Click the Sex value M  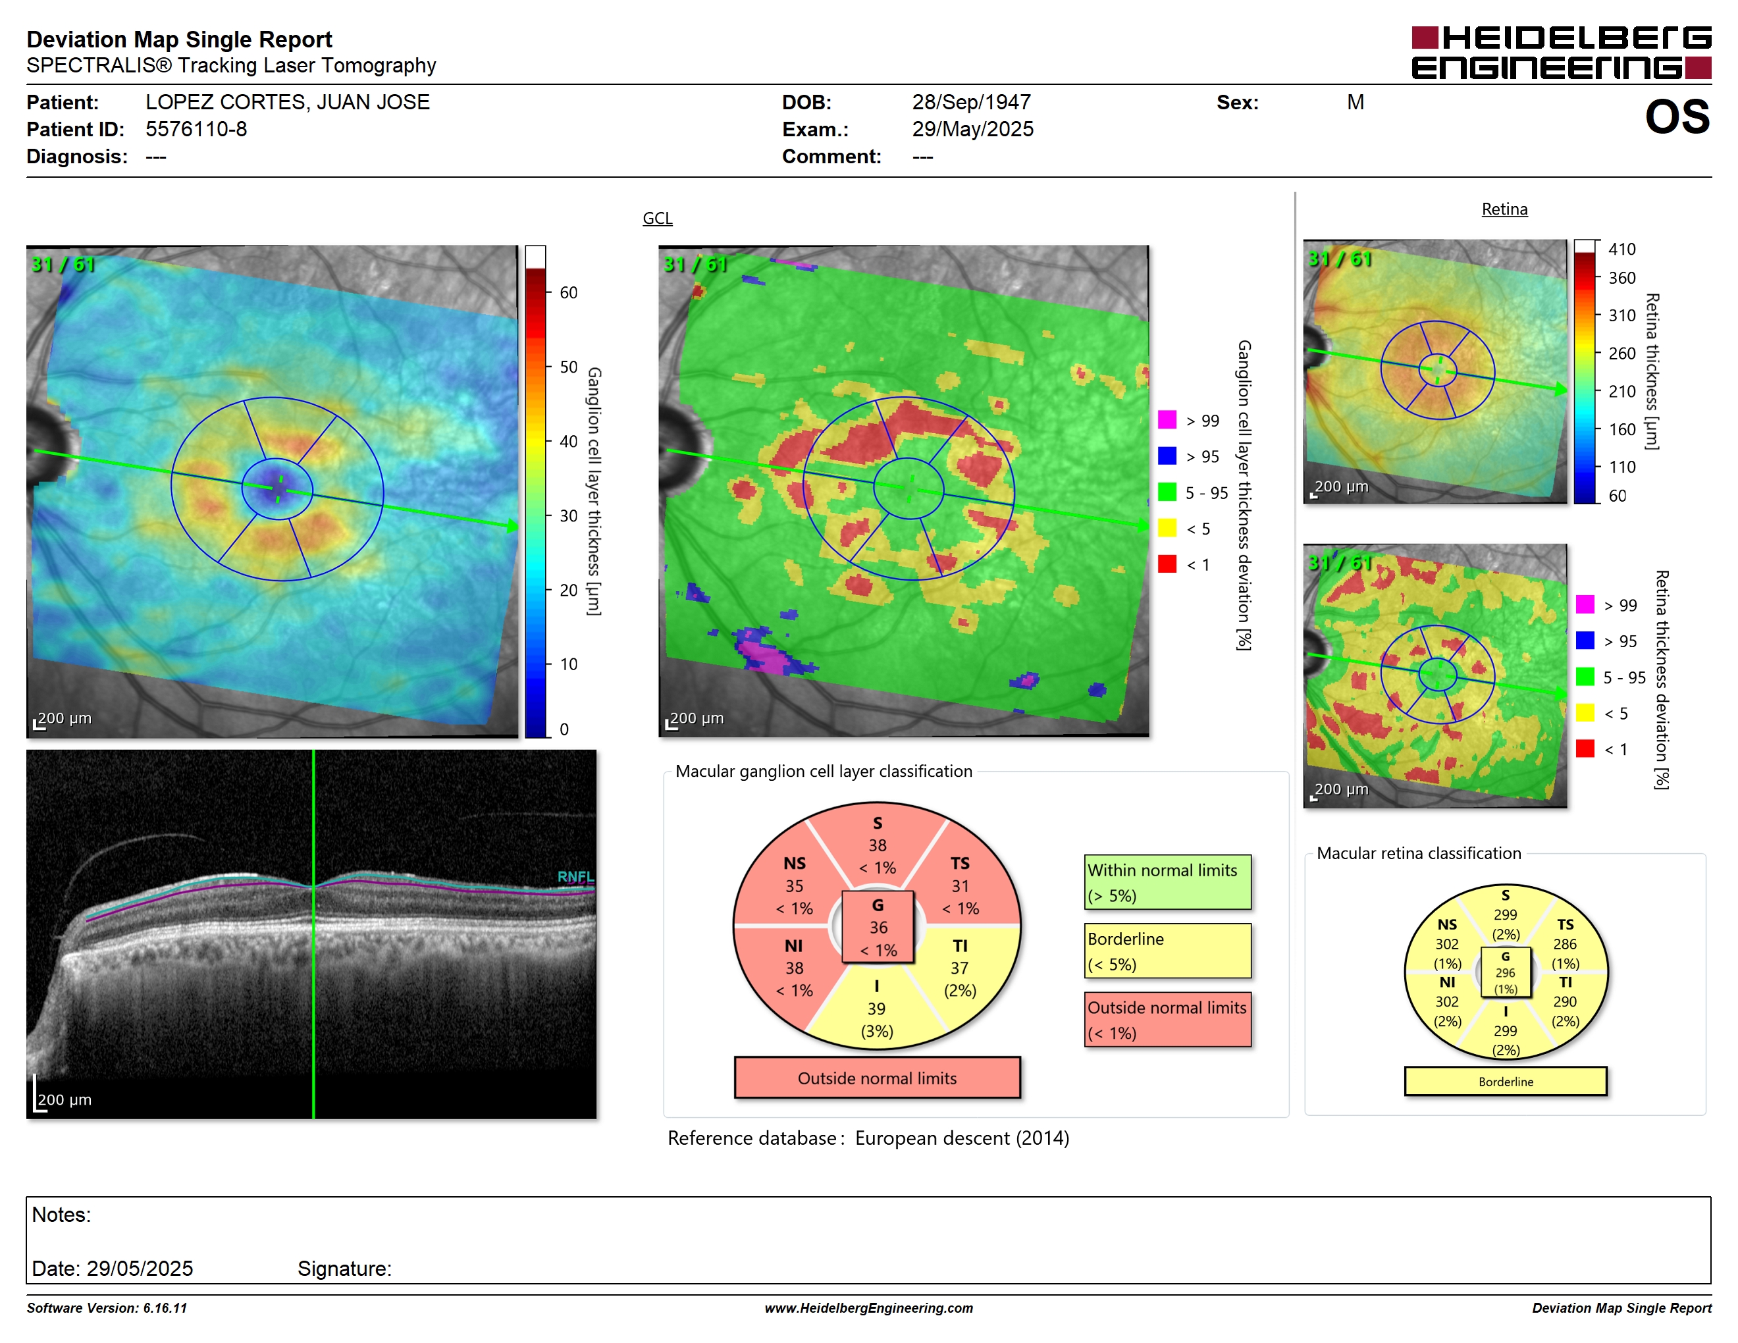pos(1356,102)
